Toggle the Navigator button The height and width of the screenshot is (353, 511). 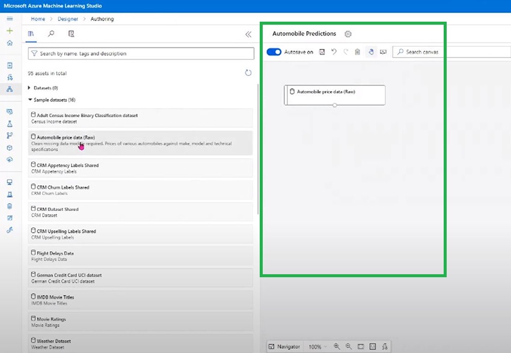click(284, 346)
